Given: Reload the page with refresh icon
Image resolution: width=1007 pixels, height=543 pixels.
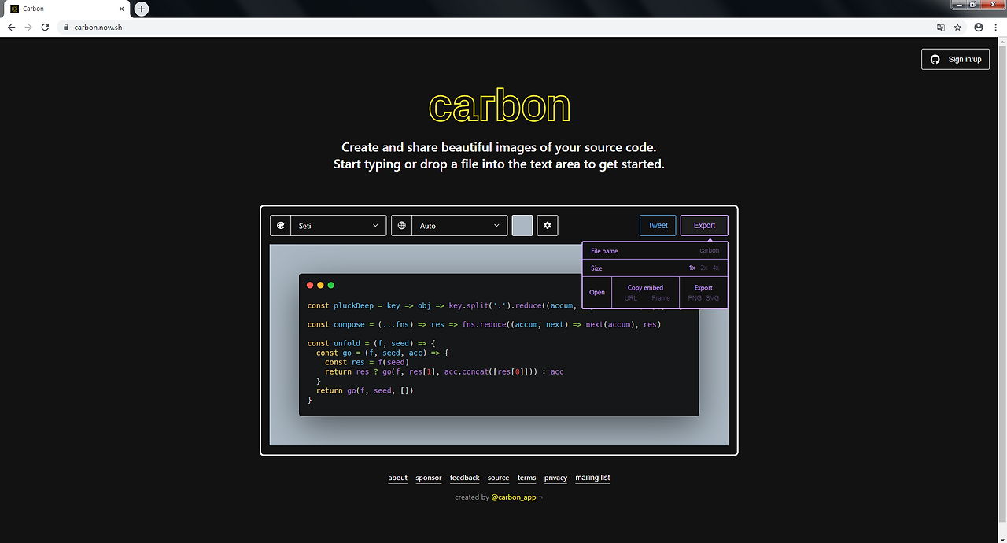Looking at the screenshot, I should [x=46, y=27].
